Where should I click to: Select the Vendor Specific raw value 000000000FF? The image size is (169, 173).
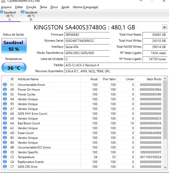coord(151,152)
